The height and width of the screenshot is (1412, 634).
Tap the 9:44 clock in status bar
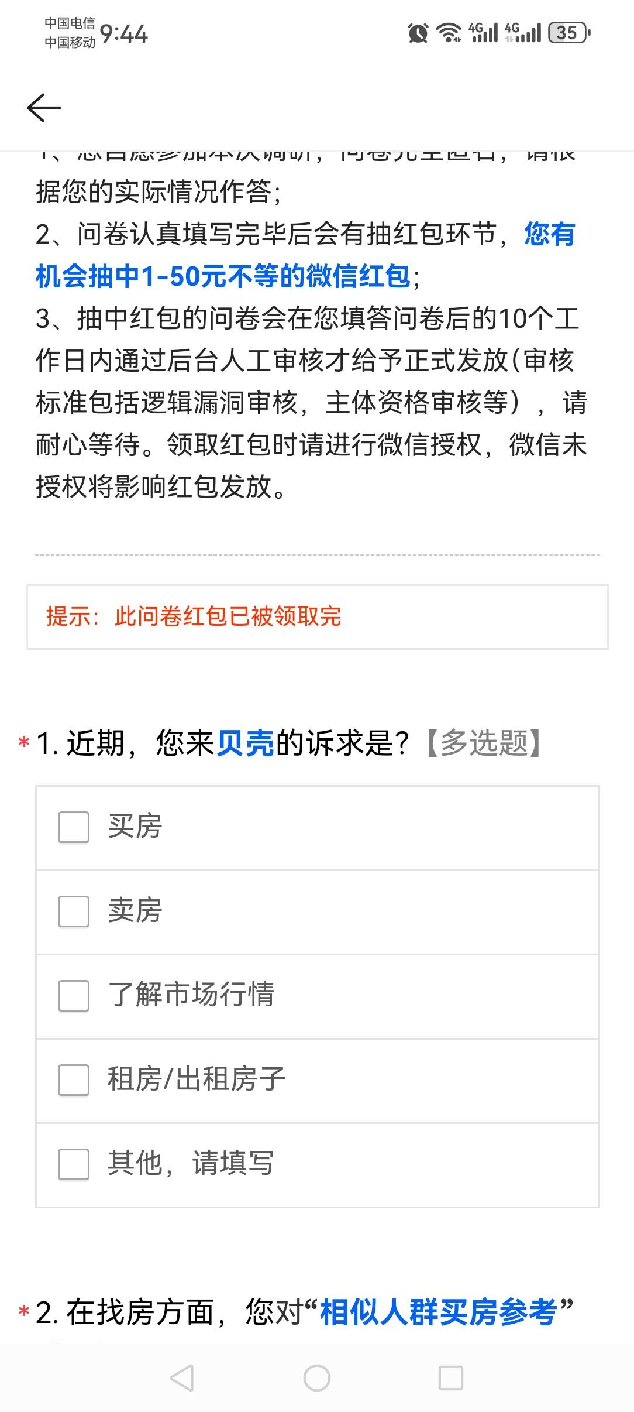[124, 34]
